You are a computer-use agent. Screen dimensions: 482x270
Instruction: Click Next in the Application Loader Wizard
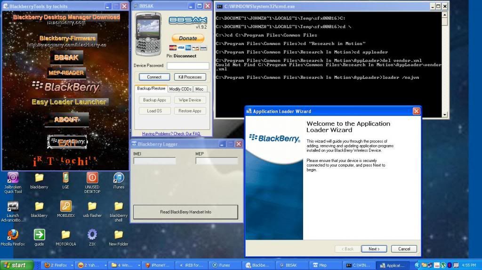click(374, 249)
